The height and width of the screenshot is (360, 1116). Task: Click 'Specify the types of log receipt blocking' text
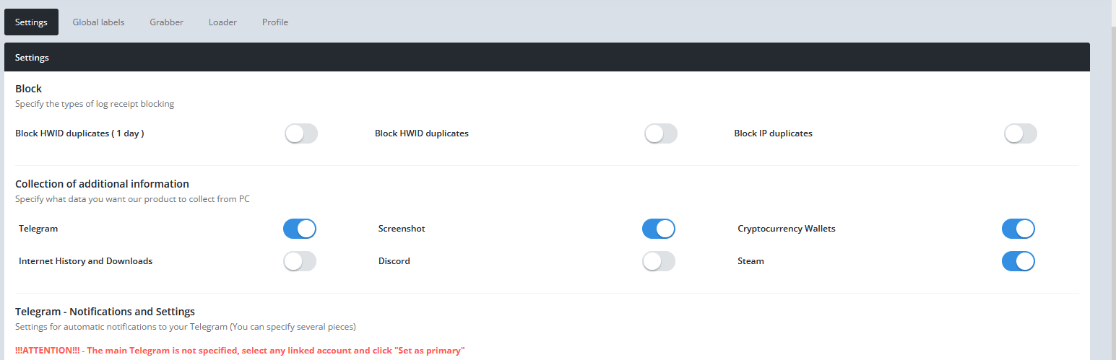pos(95,104)
